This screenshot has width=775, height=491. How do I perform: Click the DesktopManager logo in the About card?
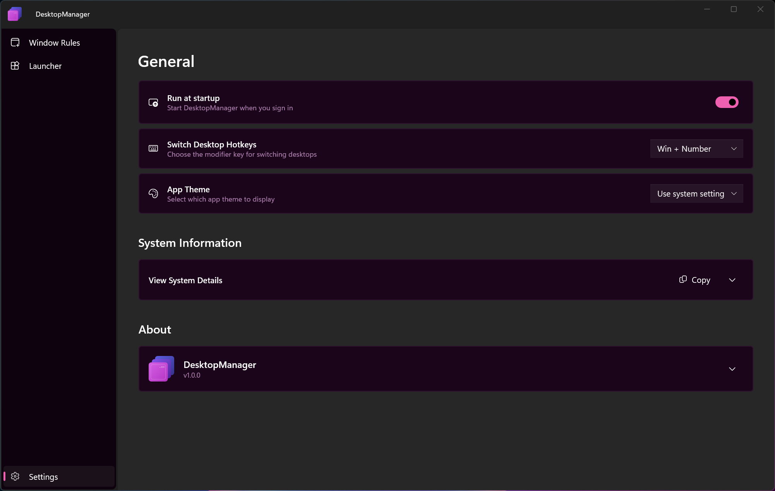pyautogui.click(x=160, y=369)
